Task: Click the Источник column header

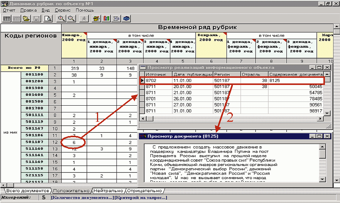Action: click(x=158, y=74)
